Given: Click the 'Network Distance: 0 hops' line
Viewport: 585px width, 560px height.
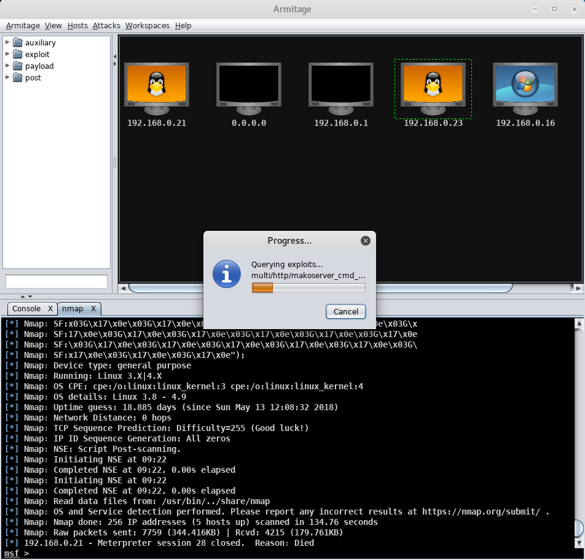Looking at the screenshot, I should (88, 418).
